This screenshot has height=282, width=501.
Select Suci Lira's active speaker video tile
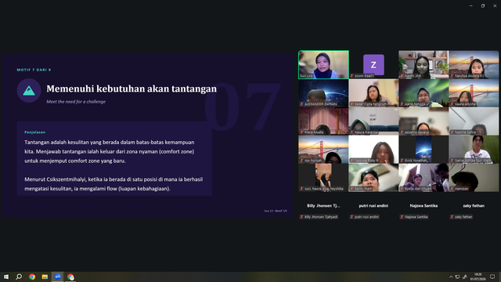pos(323,64)
